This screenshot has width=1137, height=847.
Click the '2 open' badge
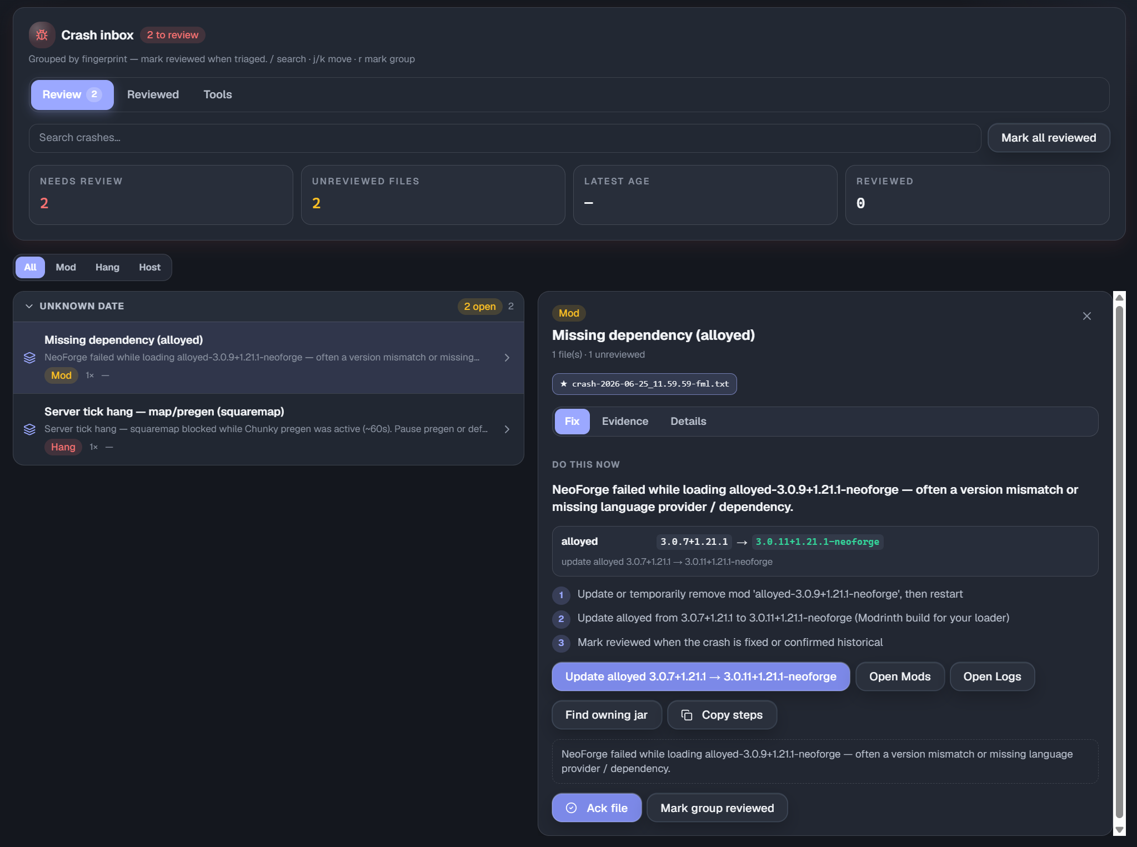(x=480, y=307)
